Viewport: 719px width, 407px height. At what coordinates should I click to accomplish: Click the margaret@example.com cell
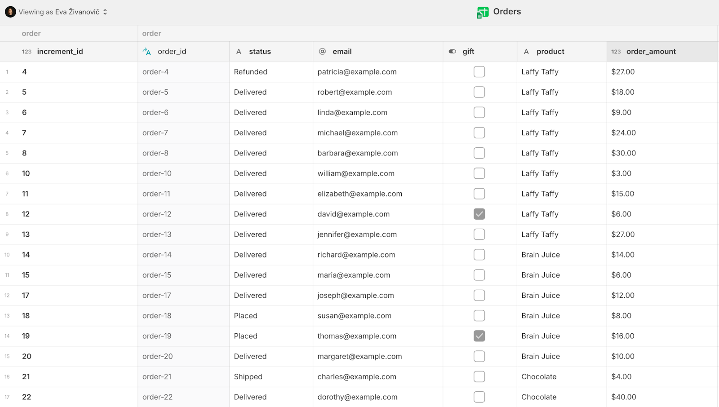(x=378, y=356)
